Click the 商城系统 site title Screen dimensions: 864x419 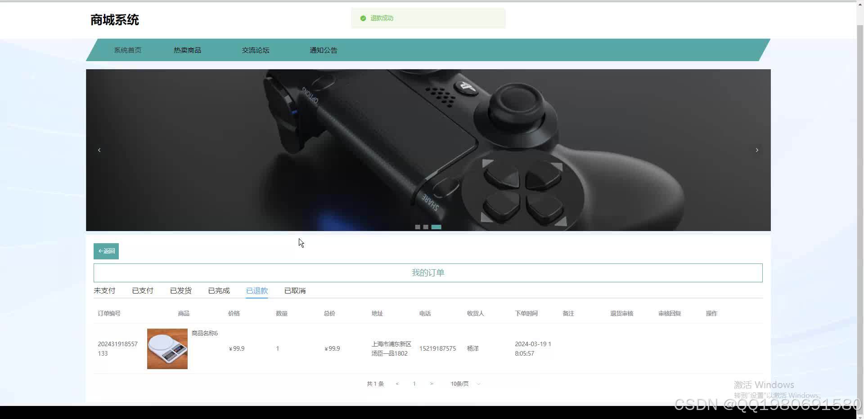pyautogui.click(x=115, y=20)
